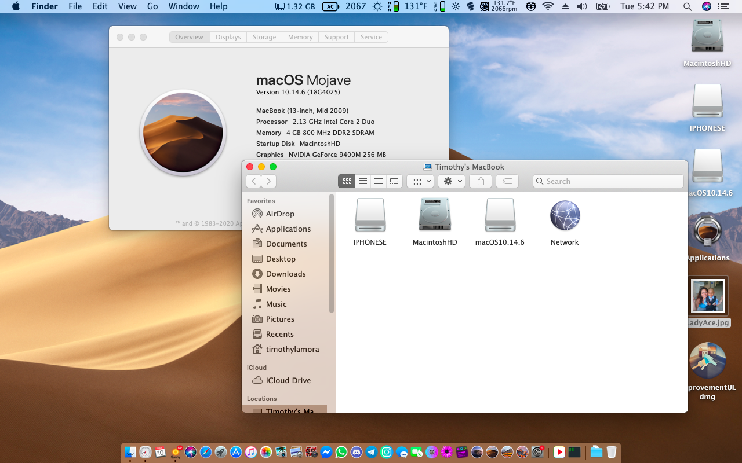Launch WhatsApp from the Dock
The width and height of the screenshot is (742, 463).
[341, 452]
